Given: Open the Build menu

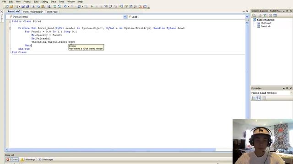Looking at the screenshot, I should click(36, 2).
